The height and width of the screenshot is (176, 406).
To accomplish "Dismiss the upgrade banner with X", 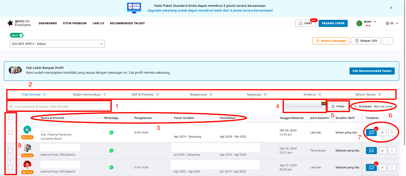I will (x=391, y=8).
